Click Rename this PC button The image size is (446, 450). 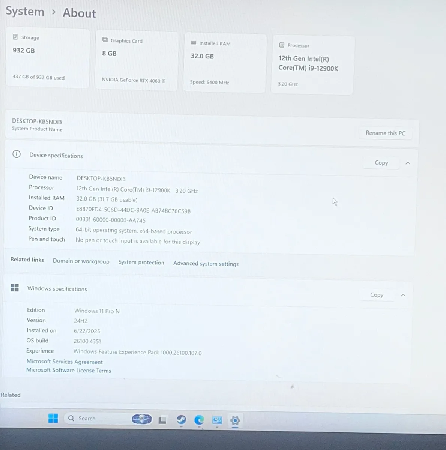[386, 133]
